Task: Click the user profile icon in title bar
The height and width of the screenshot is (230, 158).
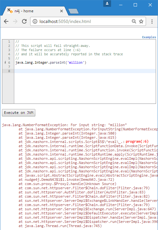Action: tap(107, 3)
